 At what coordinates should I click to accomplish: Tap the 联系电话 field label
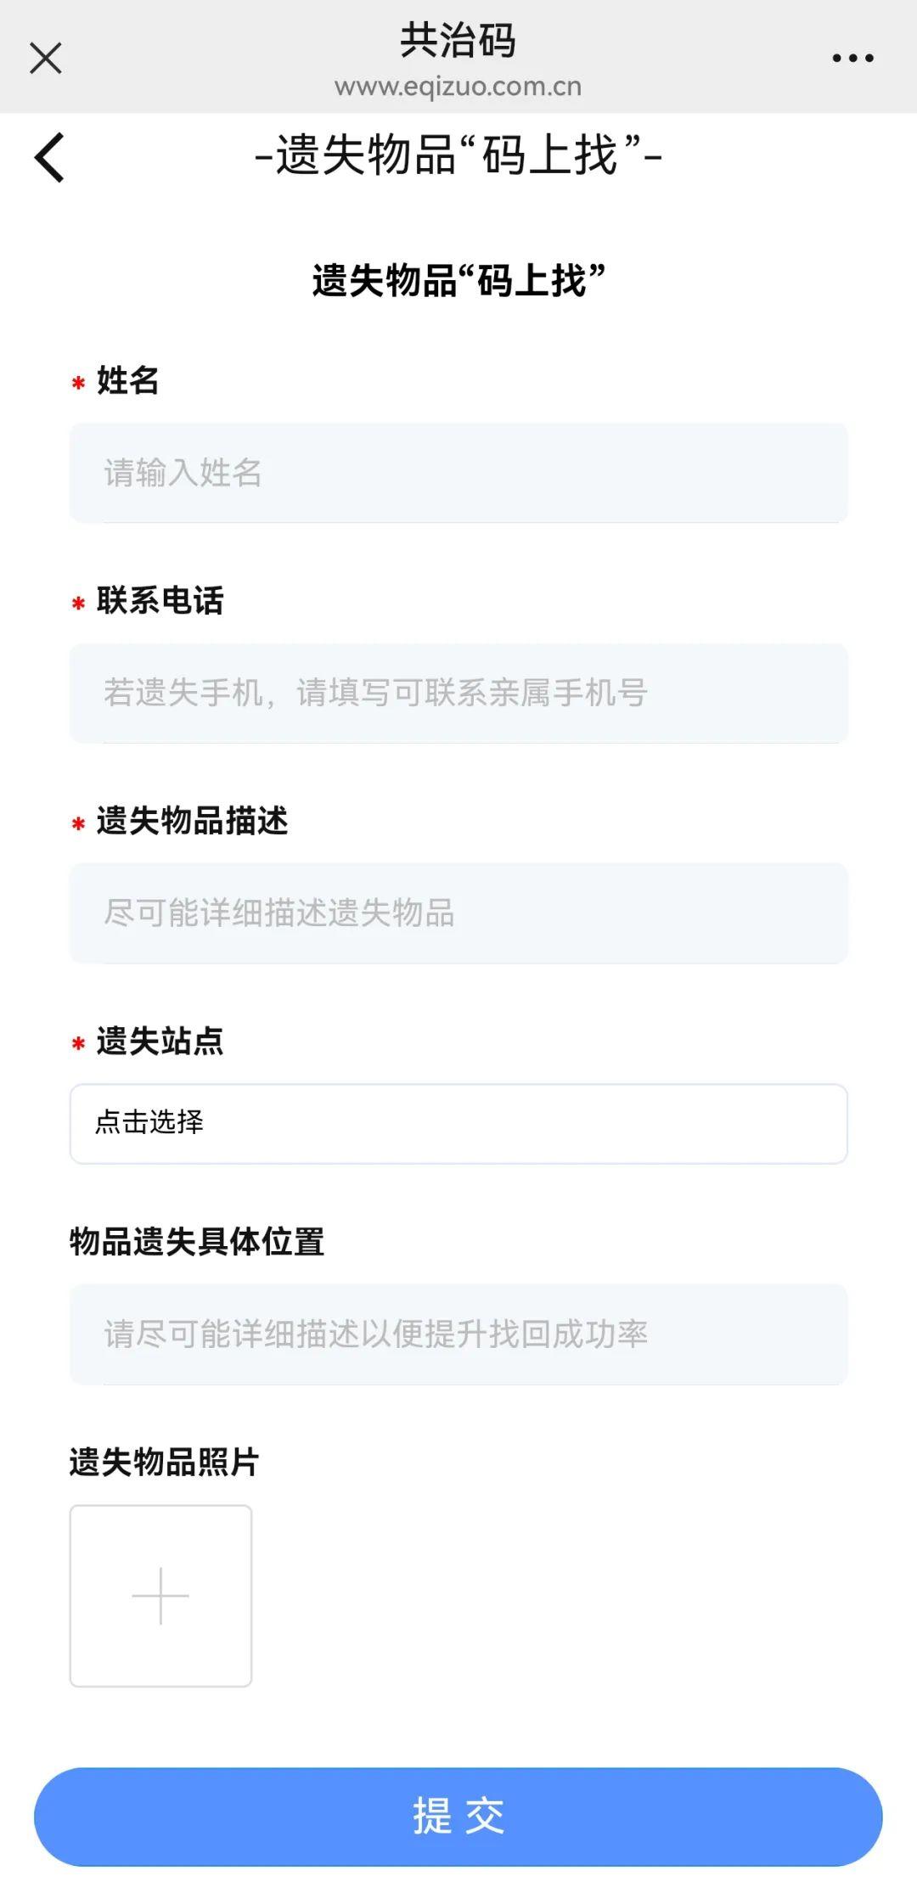pyautogui.click(x=160, y=600)
